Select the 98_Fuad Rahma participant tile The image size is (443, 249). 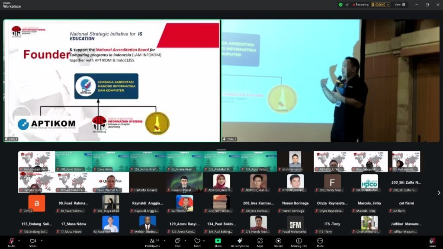click(x=74, y=203)
